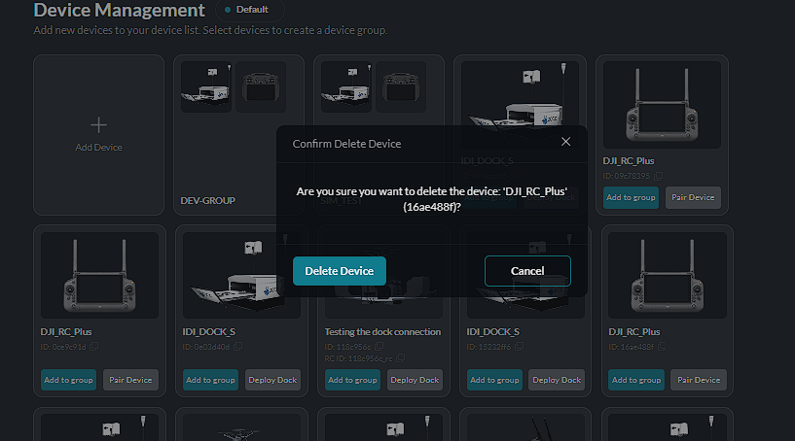
Task: Click IDI_DOCK_S name above ID 0e03d40d
Action: (209, 331)
